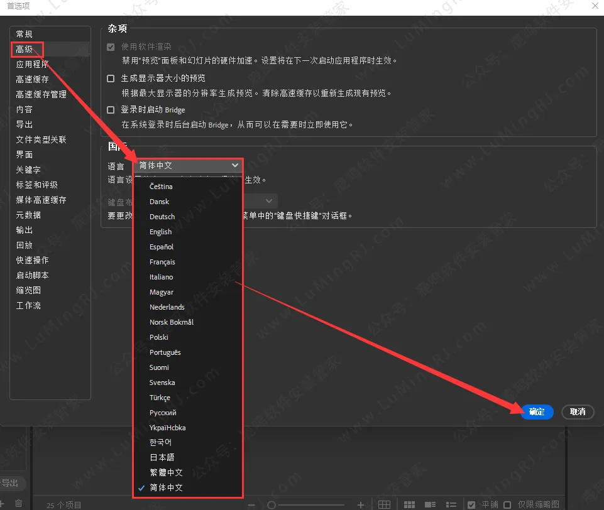Viewport: 604px width, 510px height.
Task: Uncheck the 平铺 checkbox
Action: (x=472, y=505)
